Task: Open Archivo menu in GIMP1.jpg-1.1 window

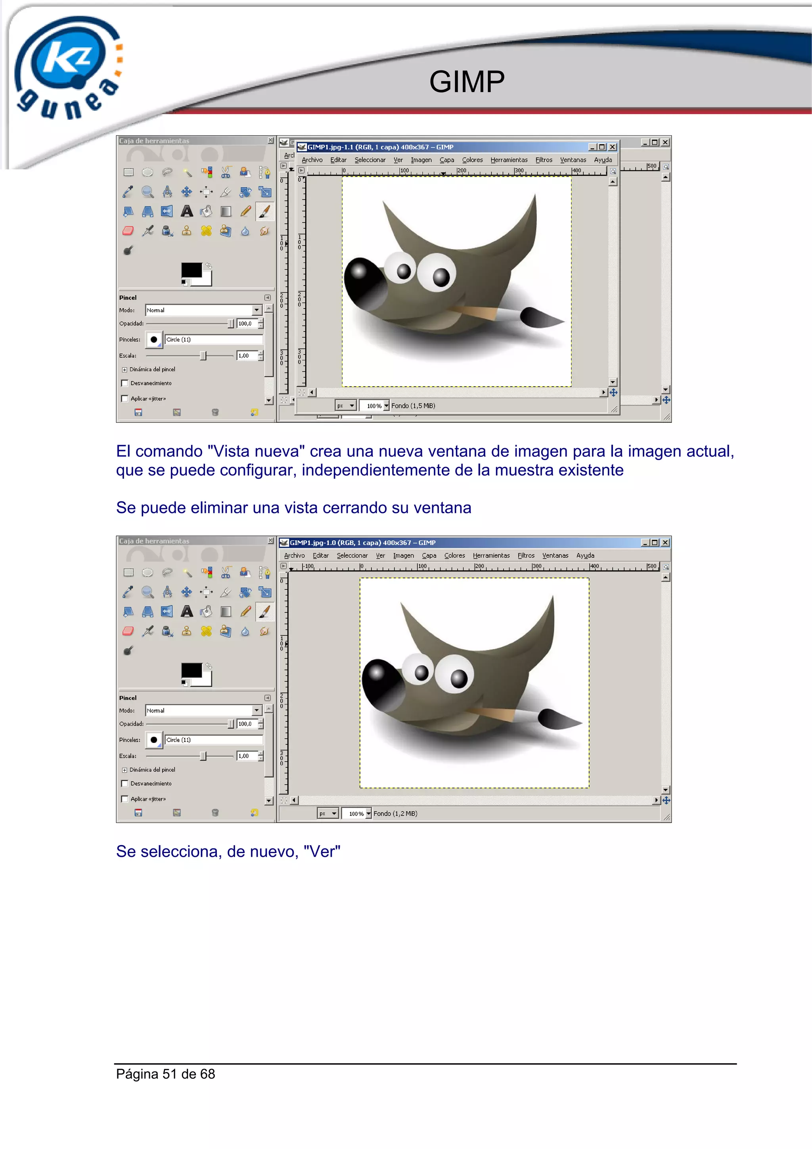Action: 312,160
